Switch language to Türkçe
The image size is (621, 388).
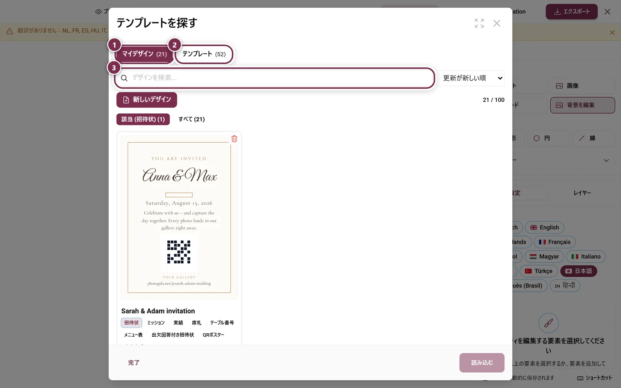pos(539,271)
